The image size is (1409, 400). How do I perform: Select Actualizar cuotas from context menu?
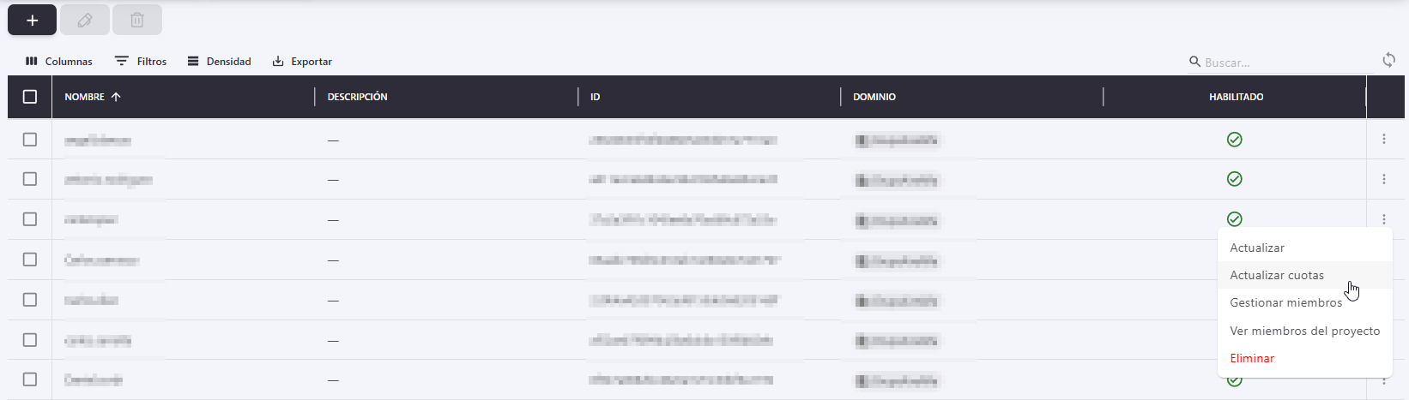(1276, 275)
